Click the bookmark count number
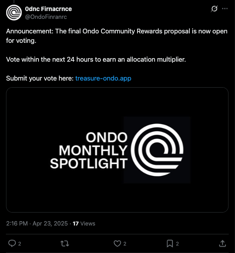 click(177, 244)
